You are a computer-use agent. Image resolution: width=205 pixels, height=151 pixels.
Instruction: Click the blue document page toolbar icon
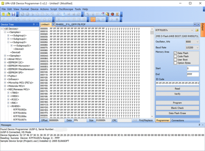(63, 14)
